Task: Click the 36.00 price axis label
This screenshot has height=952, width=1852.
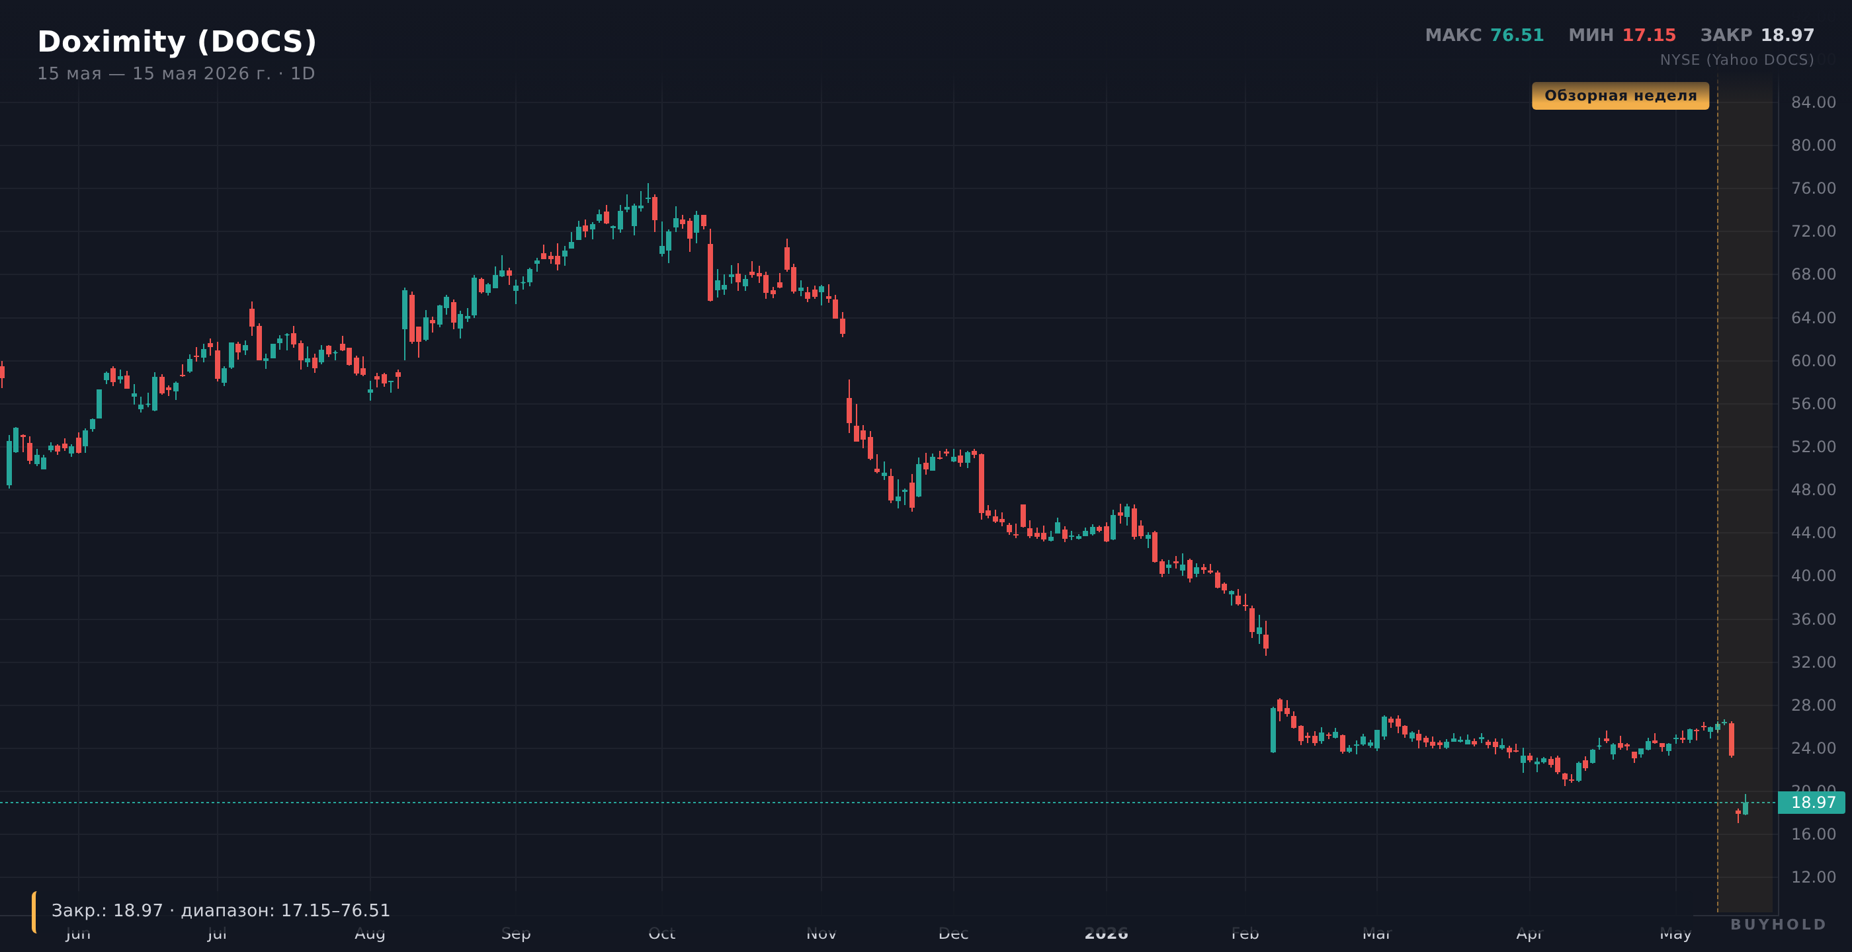Action: (x=1813, y=619)
